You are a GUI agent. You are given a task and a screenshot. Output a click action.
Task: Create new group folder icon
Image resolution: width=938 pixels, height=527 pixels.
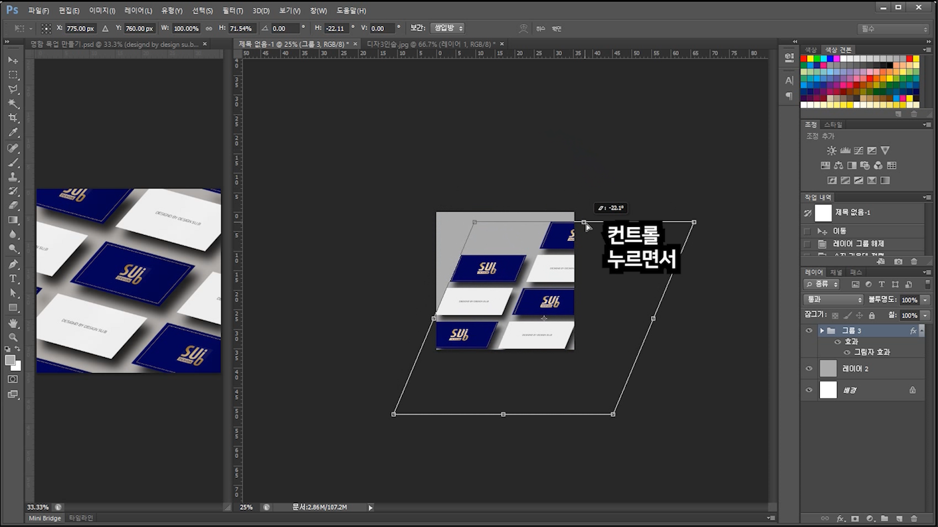click(884, 518)
